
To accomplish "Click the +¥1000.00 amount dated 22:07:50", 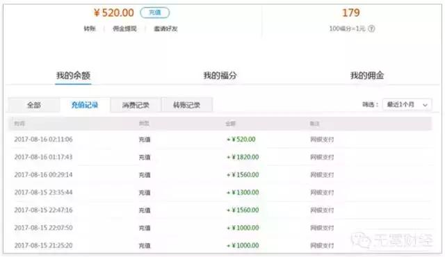I will [x=243, y=228].
